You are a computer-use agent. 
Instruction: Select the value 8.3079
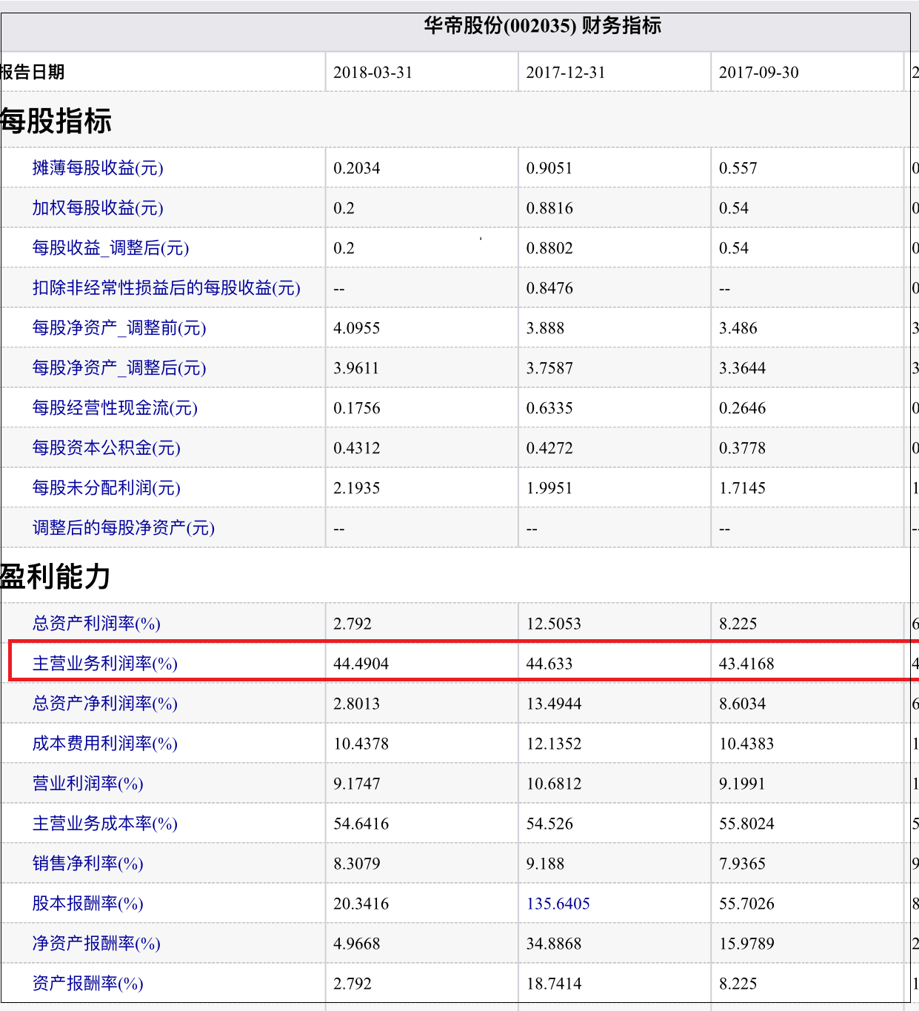click(x=357, y=864)
